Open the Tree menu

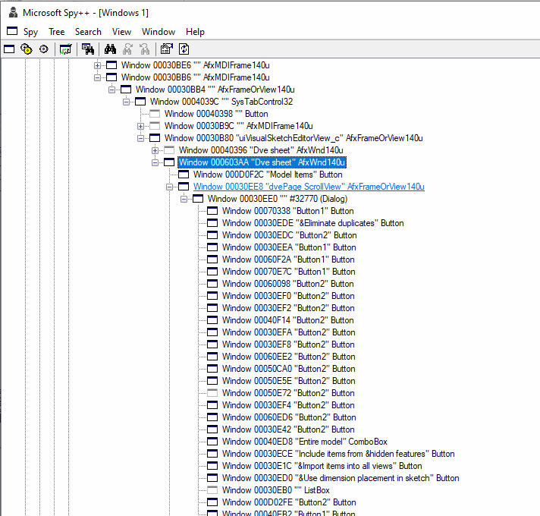57,32
